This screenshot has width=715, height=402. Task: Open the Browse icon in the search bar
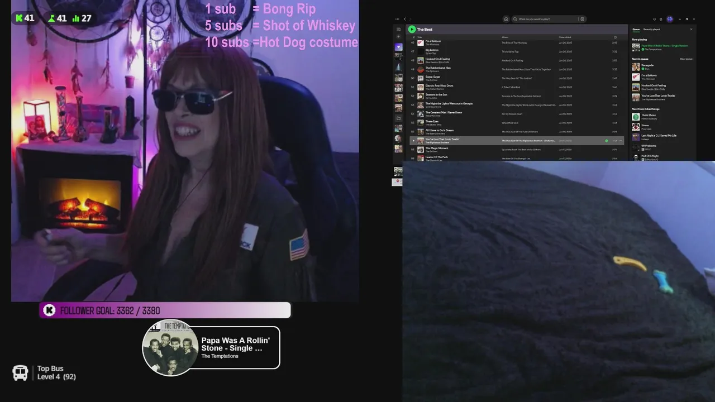582,19
